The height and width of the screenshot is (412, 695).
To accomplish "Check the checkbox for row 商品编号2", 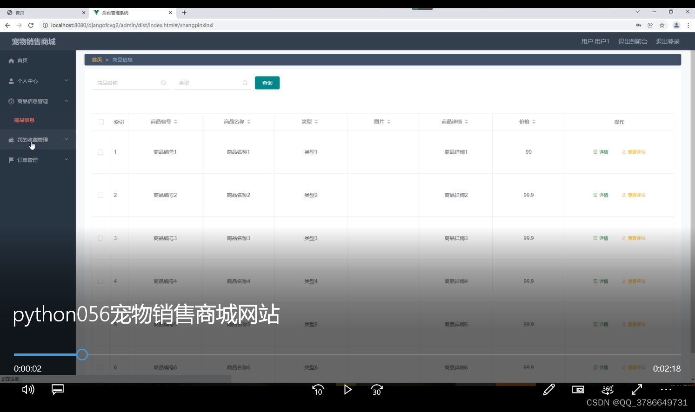I will (100, 195).
